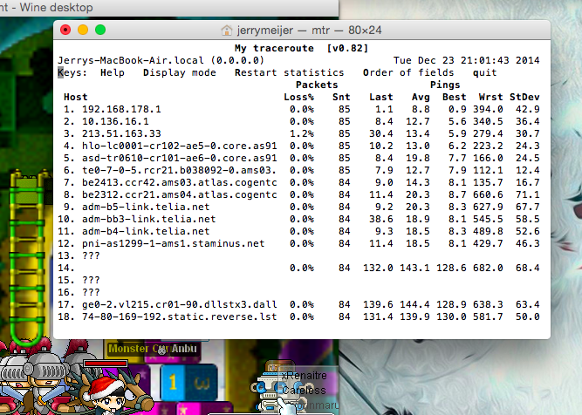Screen dimensions: 582x415
Task: Click the 'Last' column header
Action: (380, 97)
